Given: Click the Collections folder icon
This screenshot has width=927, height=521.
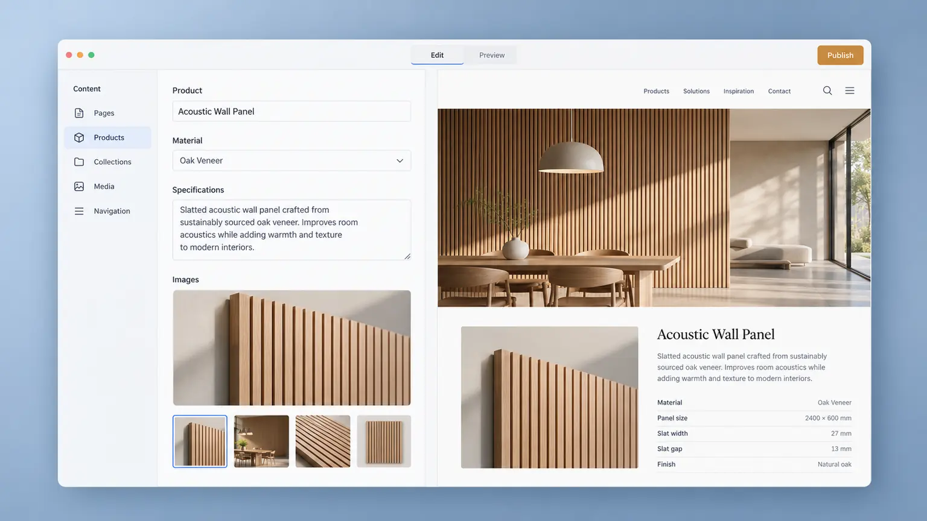Looking at the screenshot, I should (79, 162).
